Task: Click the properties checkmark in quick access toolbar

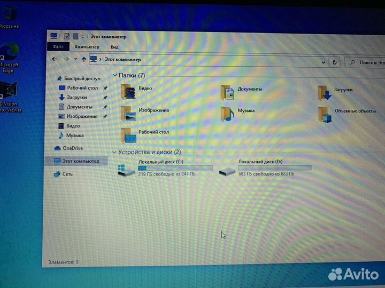Action: pos(67,36)
